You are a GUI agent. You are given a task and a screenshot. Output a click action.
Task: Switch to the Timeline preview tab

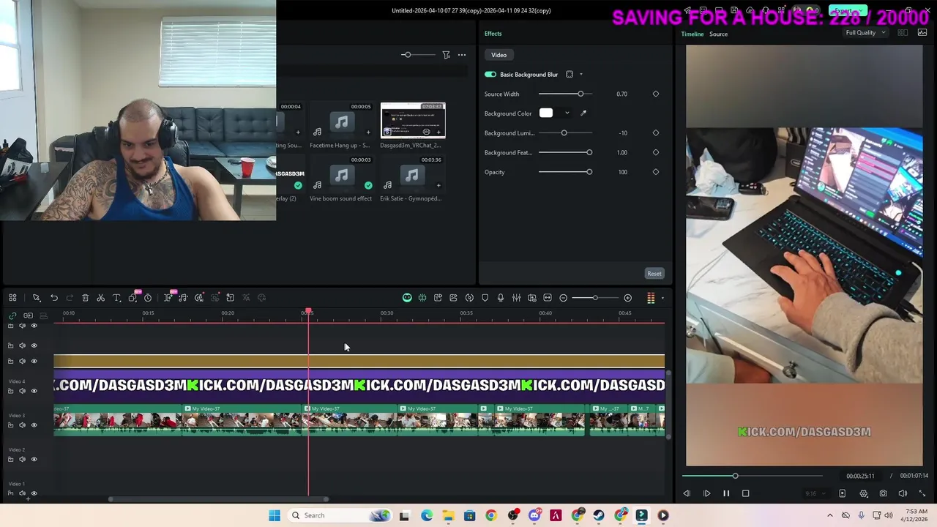click(693, 34)
